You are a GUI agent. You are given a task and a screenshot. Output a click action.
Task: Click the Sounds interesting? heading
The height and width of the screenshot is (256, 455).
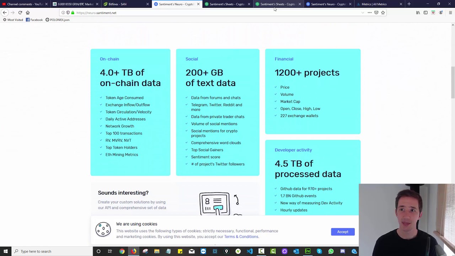pos(123,193)
